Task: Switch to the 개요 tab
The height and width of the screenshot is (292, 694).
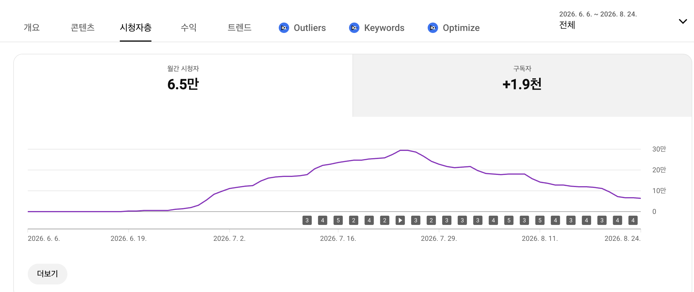Action: [32, 27]
